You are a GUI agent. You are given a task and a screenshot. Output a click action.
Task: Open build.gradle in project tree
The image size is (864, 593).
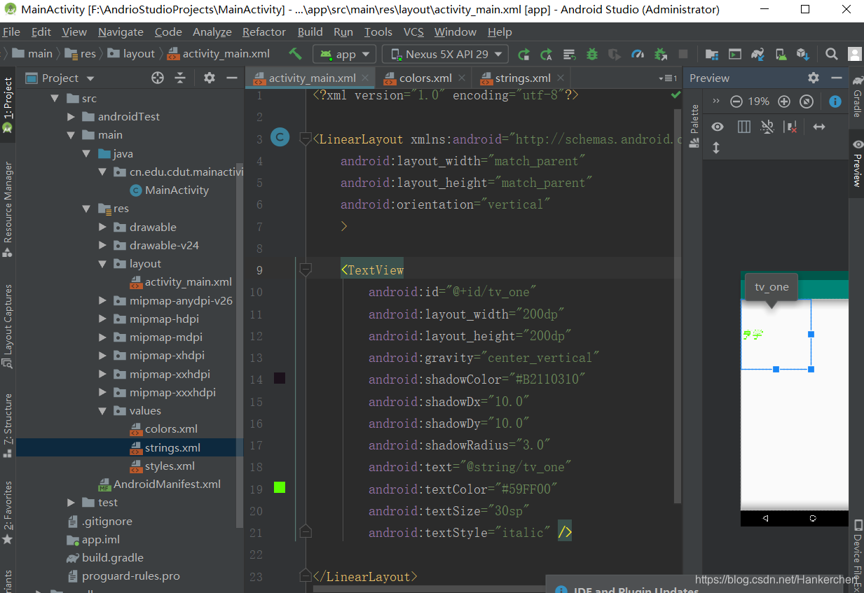click(x=112, y=558)
